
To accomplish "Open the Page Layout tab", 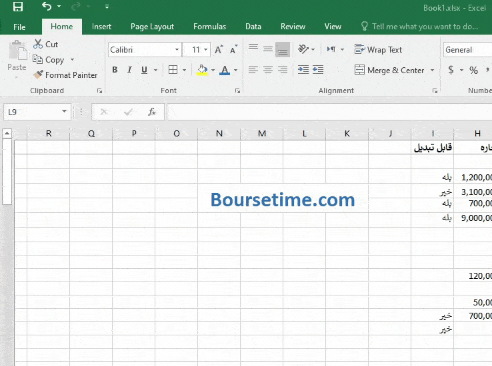I will click(x=152, y=27).
